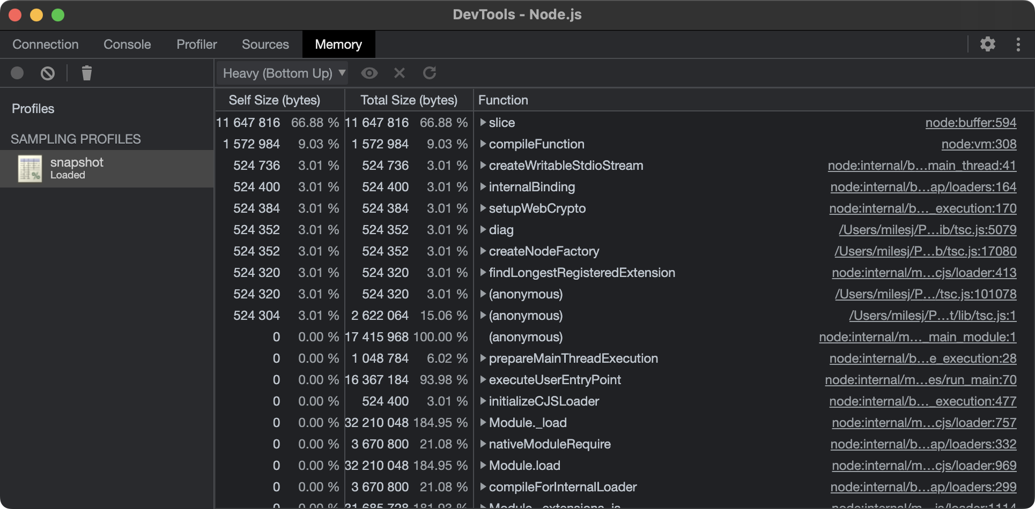This screenshot has width=1035, height=509.
Task: Toggle the focus selected function eye icon
Action: click(x=369, y=73)
